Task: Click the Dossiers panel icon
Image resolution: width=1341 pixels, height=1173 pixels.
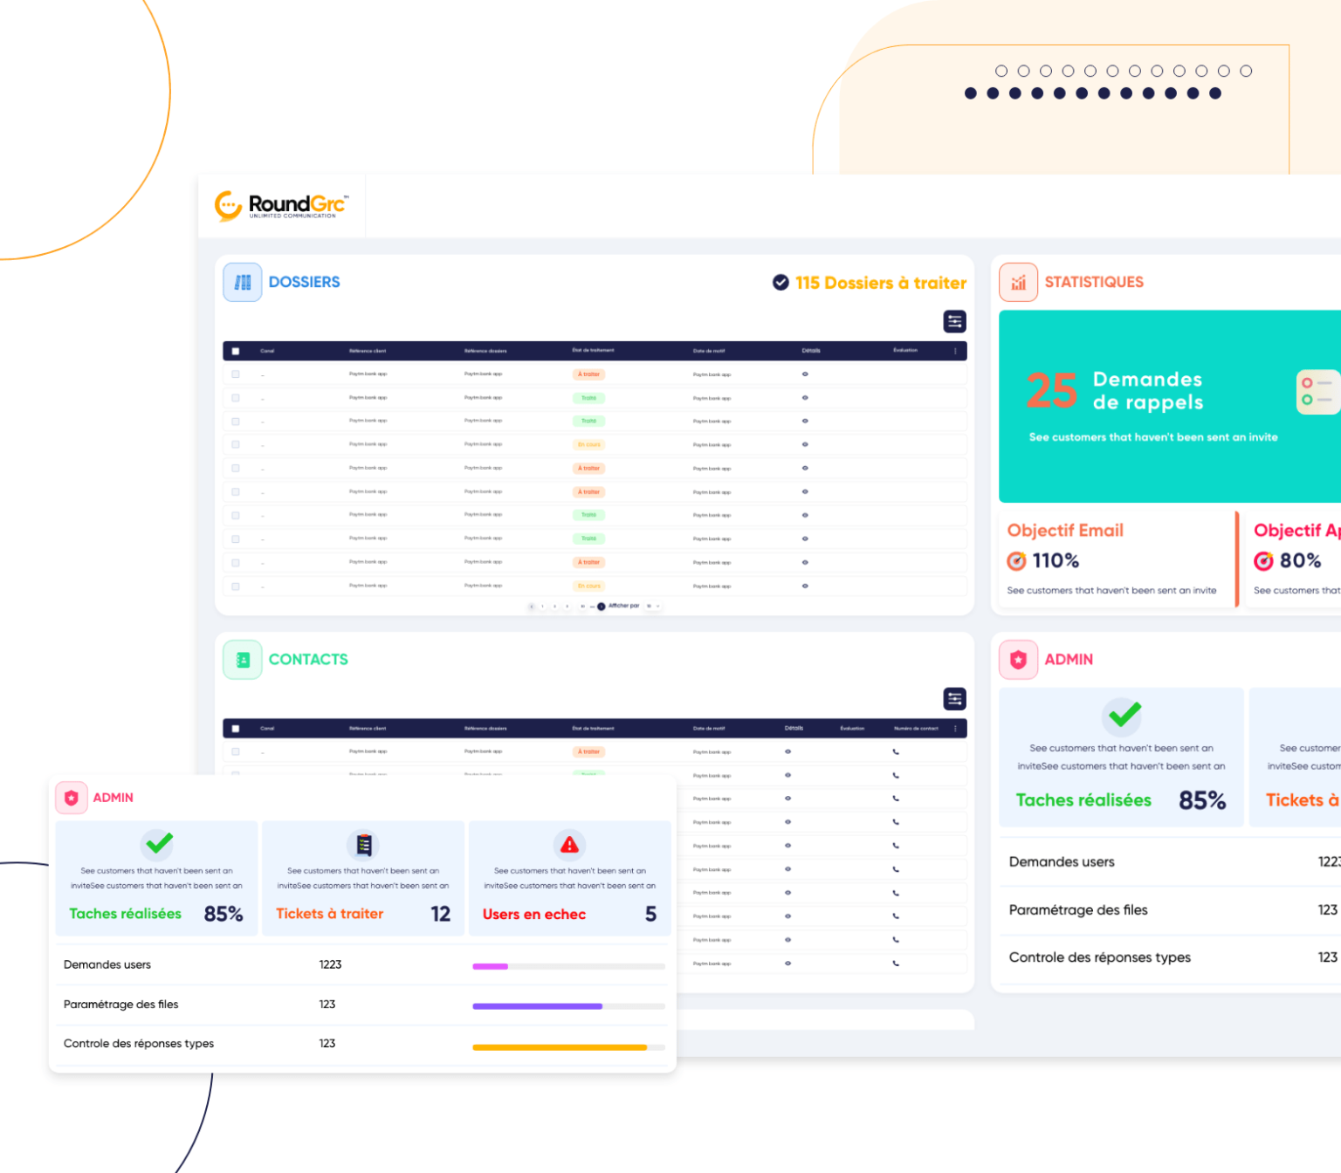Action: pyautogui.click(x=243, y=282)
